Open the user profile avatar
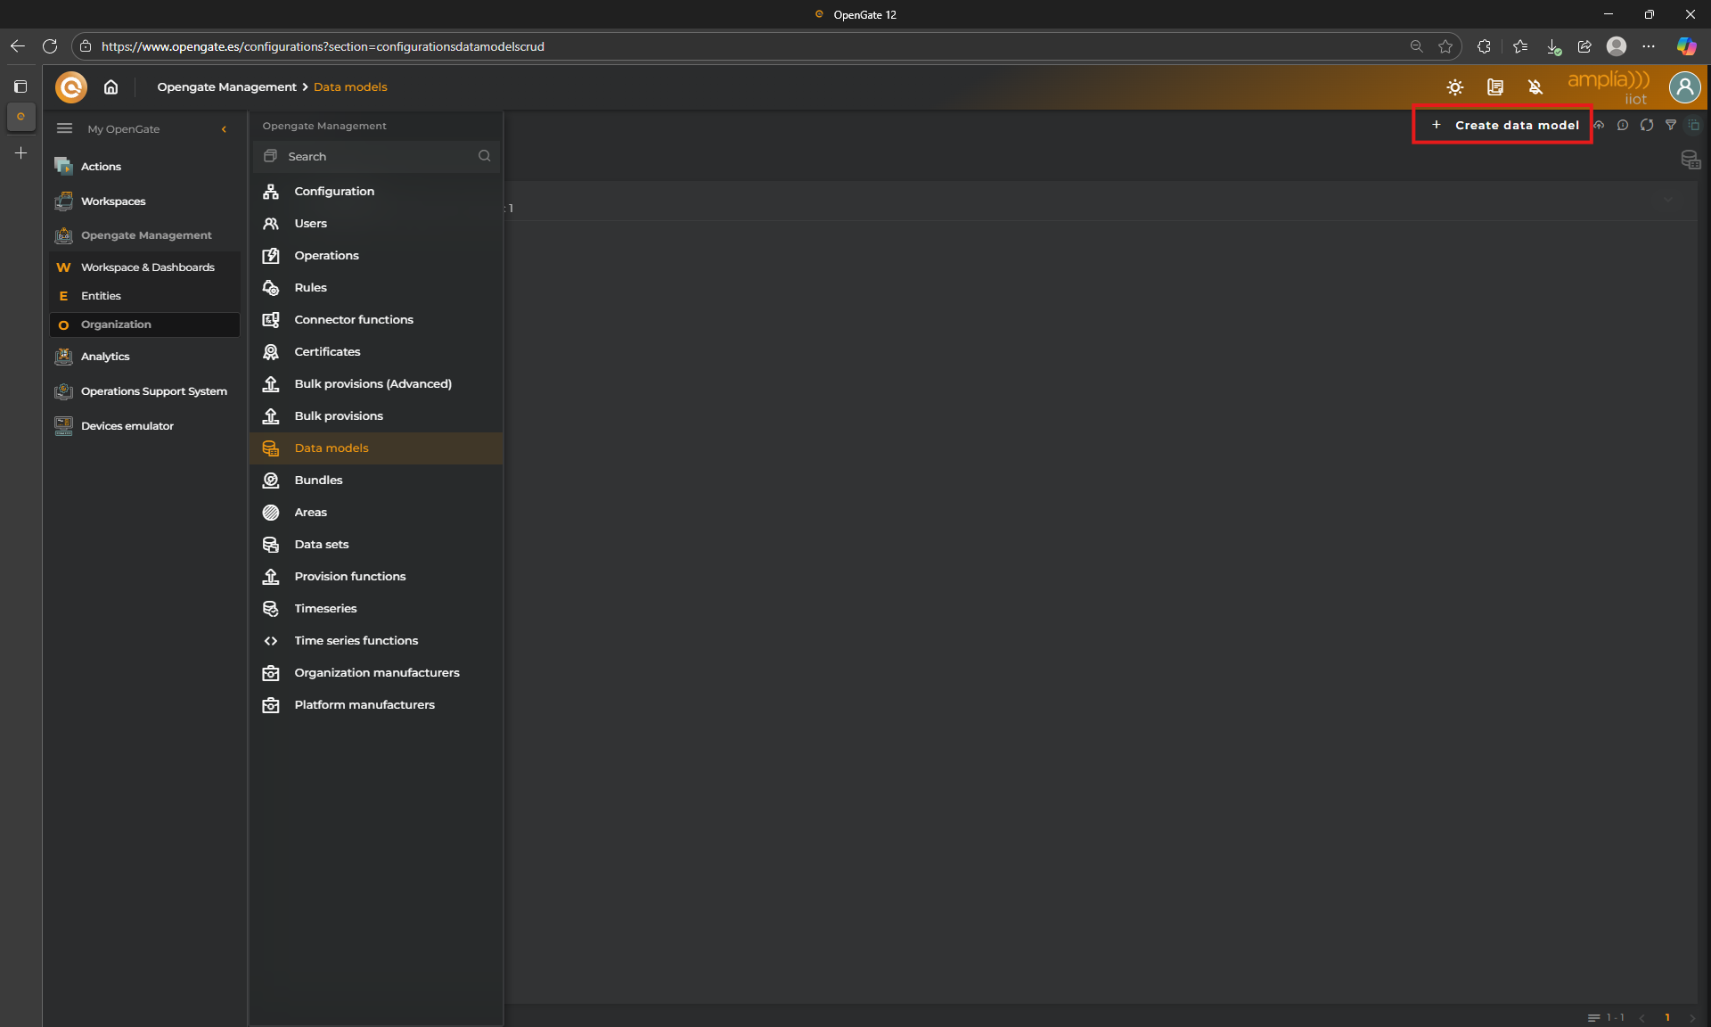The width and height of the screenshot is (1711, 1027). click(x=1684, y=87)
